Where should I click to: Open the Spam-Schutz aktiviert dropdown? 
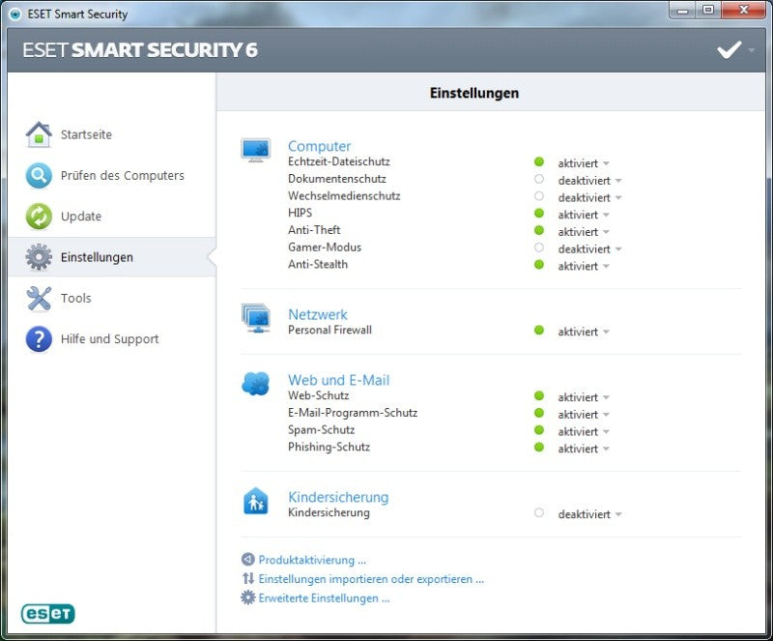[584, 432]
